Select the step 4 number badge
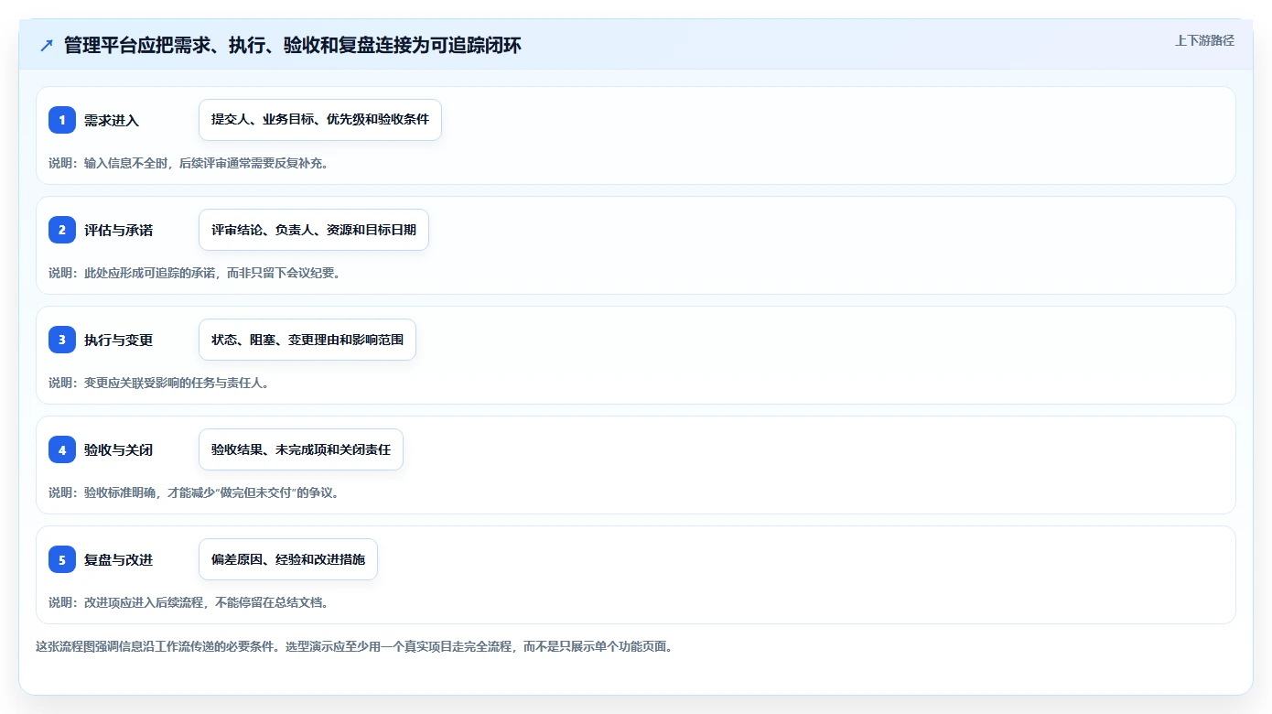 pyautogui.click(x=62, y=449)
